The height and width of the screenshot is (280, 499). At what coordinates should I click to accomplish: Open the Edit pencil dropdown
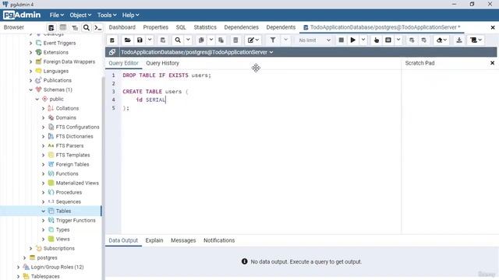[x=253, y=40]
